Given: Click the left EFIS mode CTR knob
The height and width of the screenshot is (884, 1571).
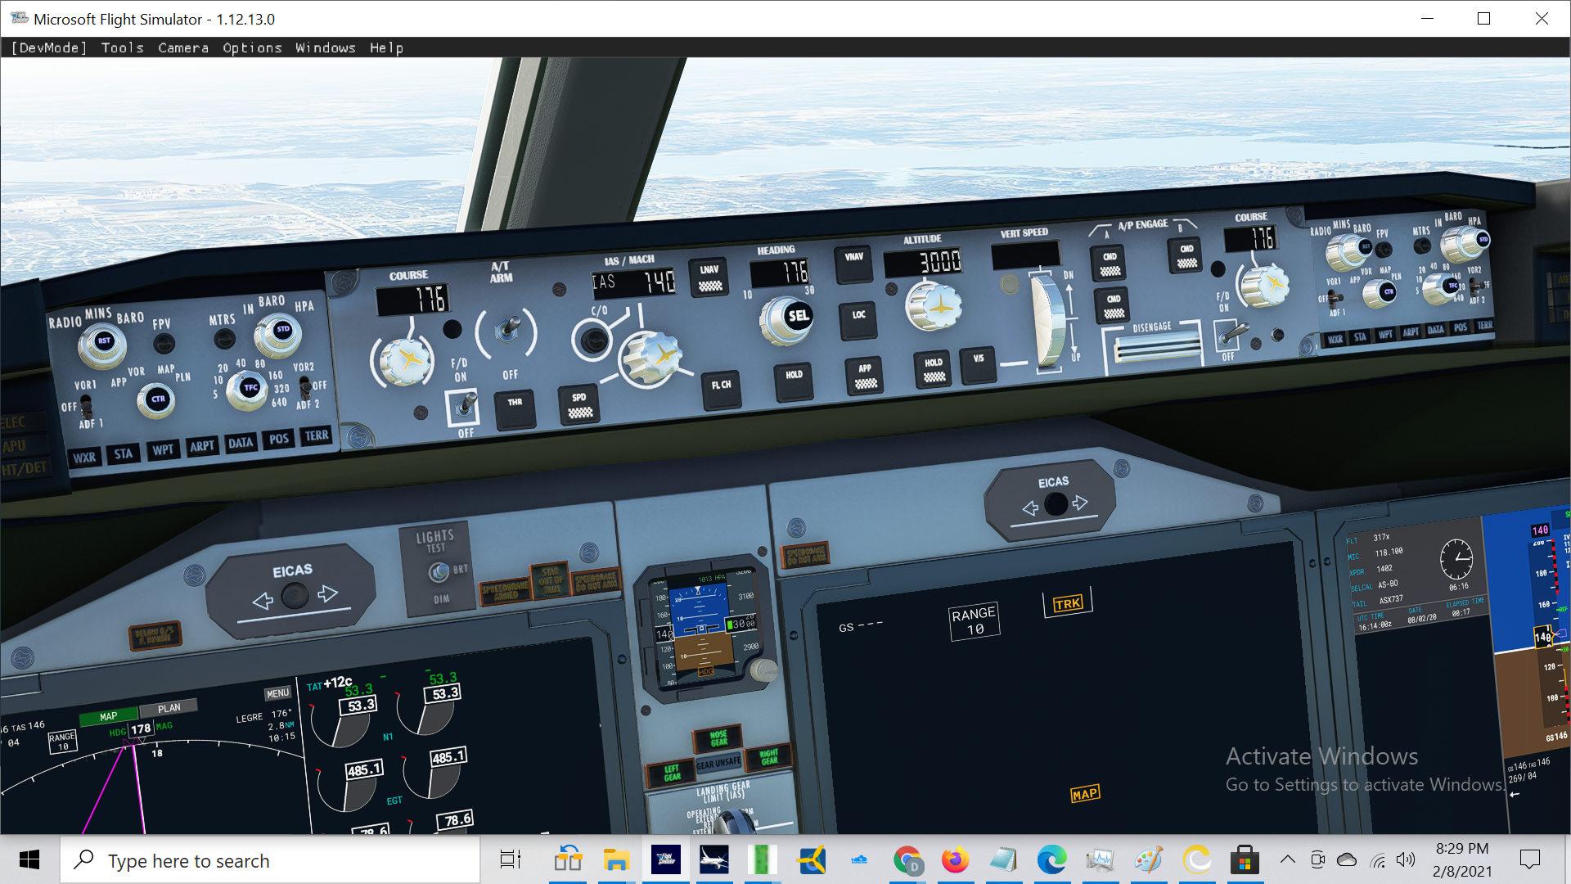Looking at the screenshot, I should [x=155, y=400].
